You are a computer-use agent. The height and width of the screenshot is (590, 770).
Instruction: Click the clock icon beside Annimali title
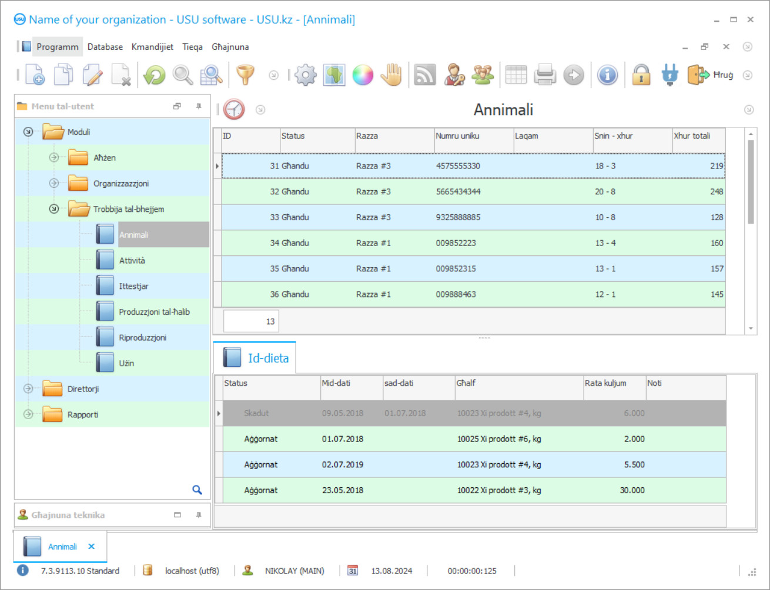click(x=234, y=110)
